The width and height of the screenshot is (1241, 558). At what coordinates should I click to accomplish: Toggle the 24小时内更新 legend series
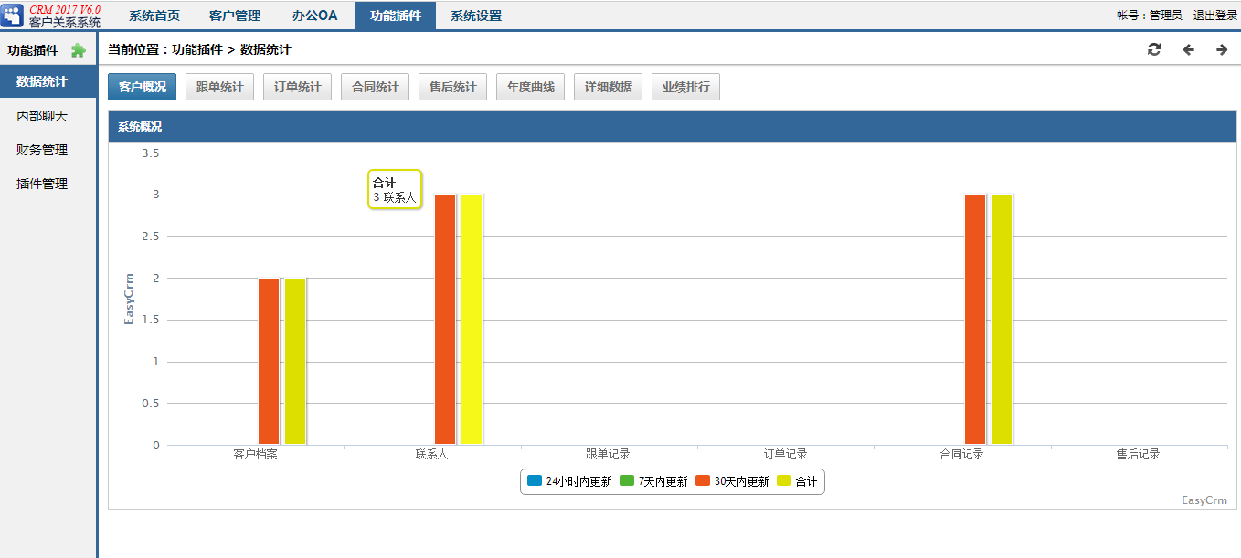coord(569,481)
